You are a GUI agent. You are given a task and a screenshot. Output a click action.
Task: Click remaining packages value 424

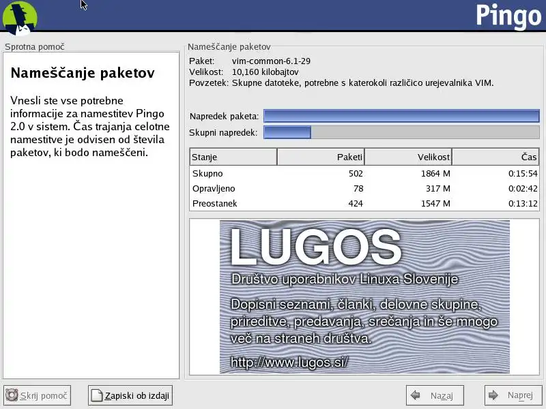tap(356, 203)
